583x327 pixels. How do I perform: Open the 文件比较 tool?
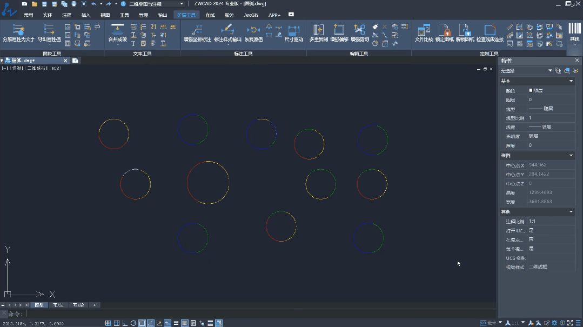tap(424, 30)
